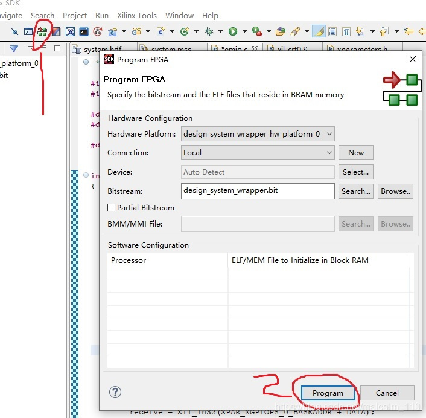Switch to the xparameters.h tab

[x=362, y=50]
